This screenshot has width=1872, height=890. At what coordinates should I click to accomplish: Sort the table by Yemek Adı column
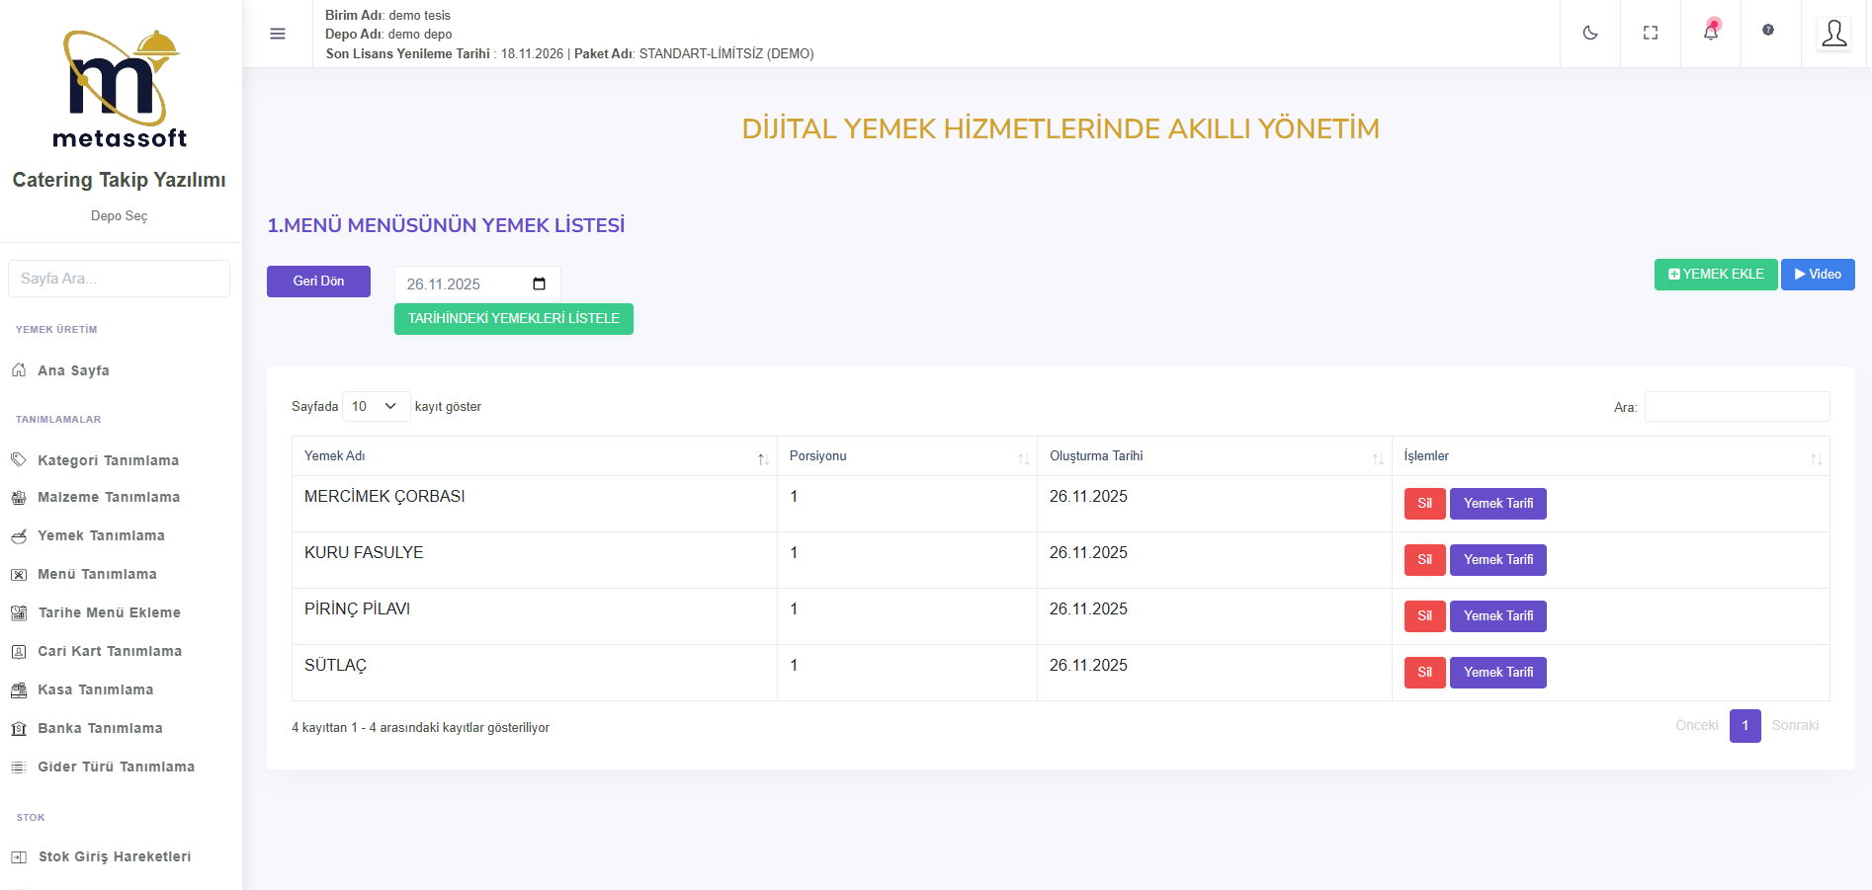534,456
